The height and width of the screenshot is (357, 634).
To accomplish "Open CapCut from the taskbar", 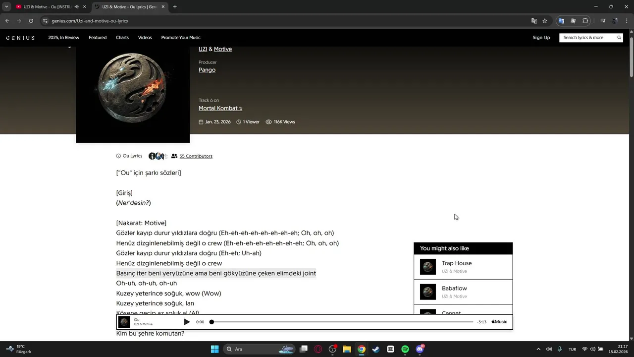I will 390,349.
